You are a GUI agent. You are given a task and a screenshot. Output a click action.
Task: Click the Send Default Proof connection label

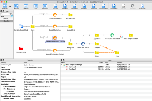(x=44, y=49)
